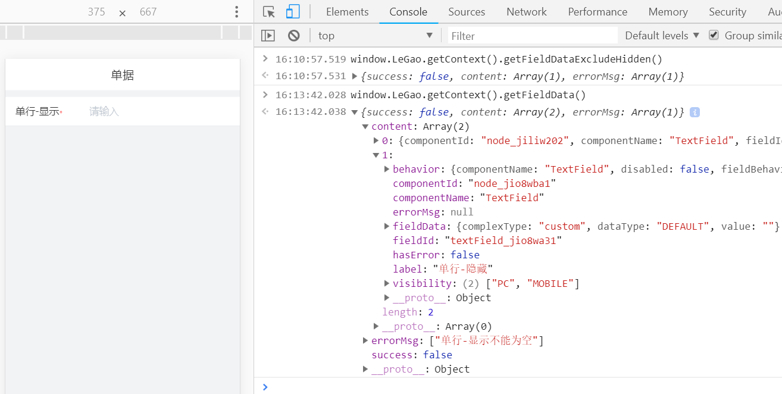Go to the Network tab
Image resolution: width=782 pixels, height=394 pixels.
click(x=527, y=12)
